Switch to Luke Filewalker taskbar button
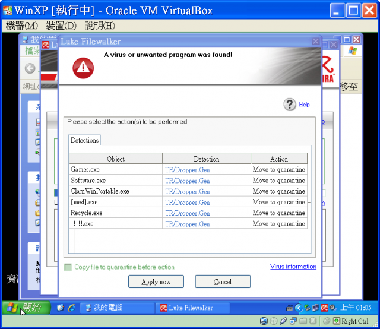This screenshot has height=329, width=380. point(192,308)
